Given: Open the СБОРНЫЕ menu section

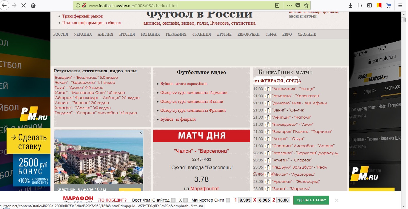Looking at the screenshot, I should [307, 34].
